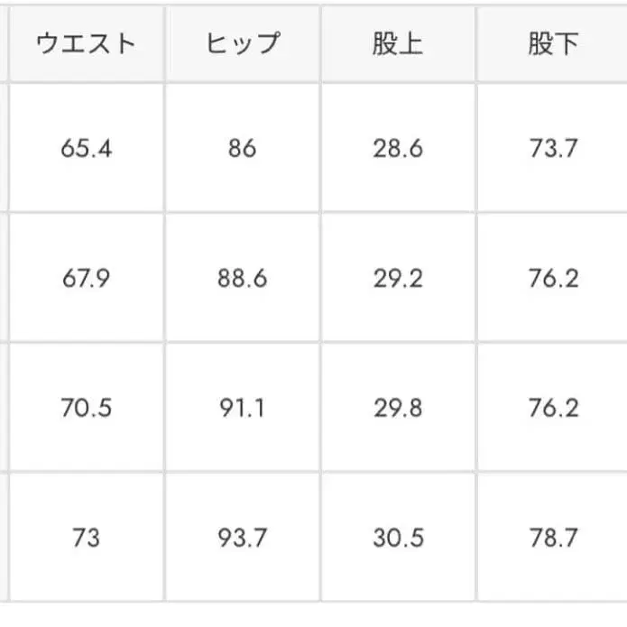Select the 91.1 hip cell
Viewport: 627px width, 627px height.
click(x=243, y=408)
